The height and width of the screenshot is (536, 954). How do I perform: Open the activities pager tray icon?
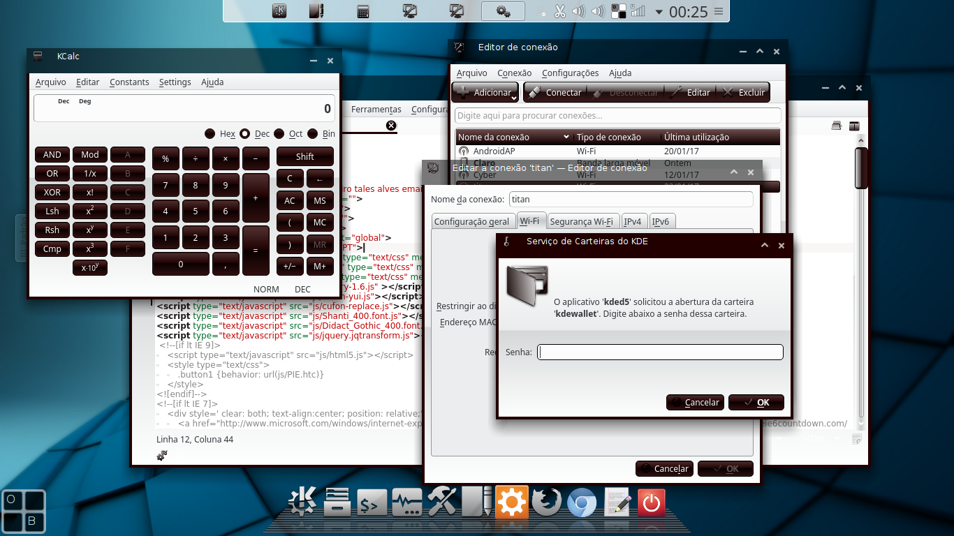(619, 11)
